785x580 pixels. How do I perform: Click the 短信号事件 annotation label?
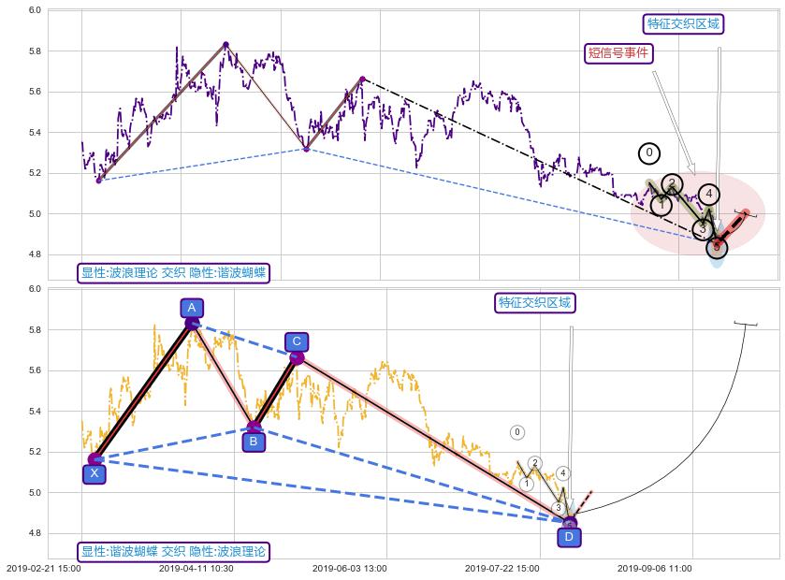[x=618, y=53]
